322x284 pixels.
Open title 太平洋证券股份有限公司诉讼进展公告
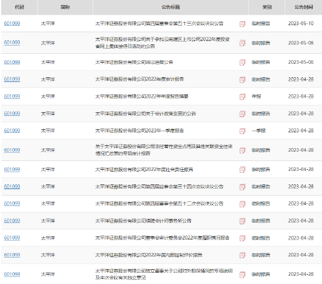click(134, 62)
